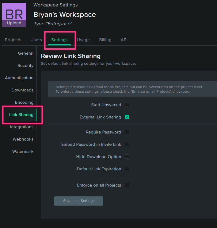Click the Bryan's Workspace title
217x228 pixels.
coord(65,14)
